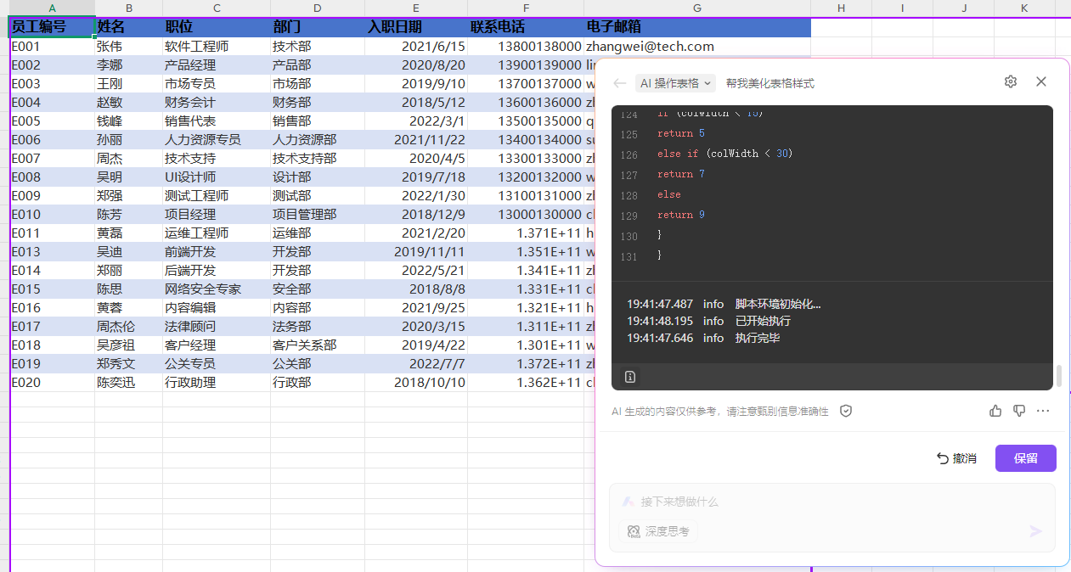Click the E011 cell
This screenshot has width=1071, height=572.
53,233
